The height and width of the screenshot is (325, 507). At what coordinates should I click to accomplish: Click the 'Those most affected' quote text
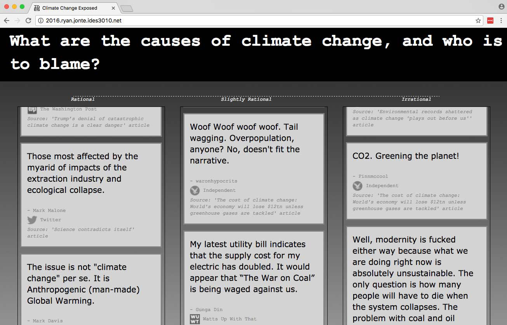coord(83,173)
